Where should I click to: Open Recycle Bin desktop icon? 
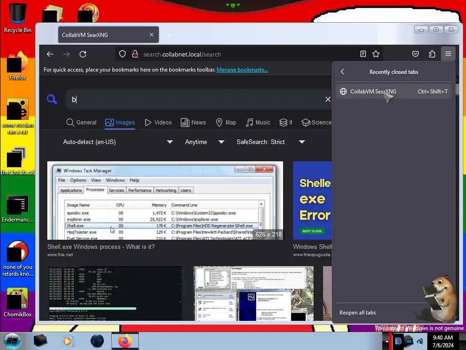tap(18, 18)
